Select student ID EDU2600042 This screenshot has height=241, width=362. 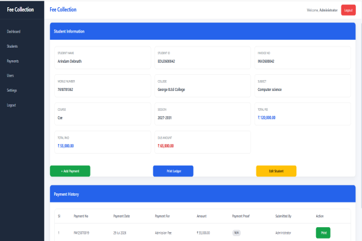[x=167, y=61]
